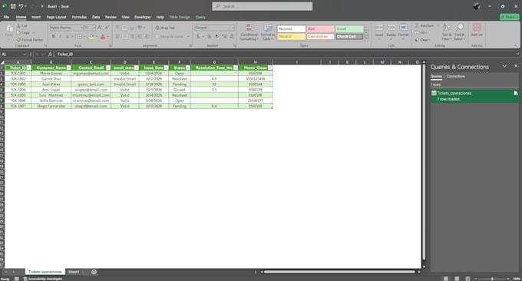This screenshot has height=281, width=522.
Task: Open the Status column filter dropdown
Action: pos(188,68)
